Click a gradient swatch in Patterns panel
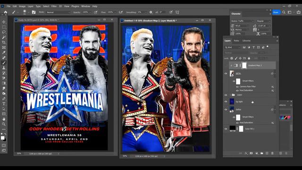The height and width of the screenshot is (170, 302). pos(285,118)
